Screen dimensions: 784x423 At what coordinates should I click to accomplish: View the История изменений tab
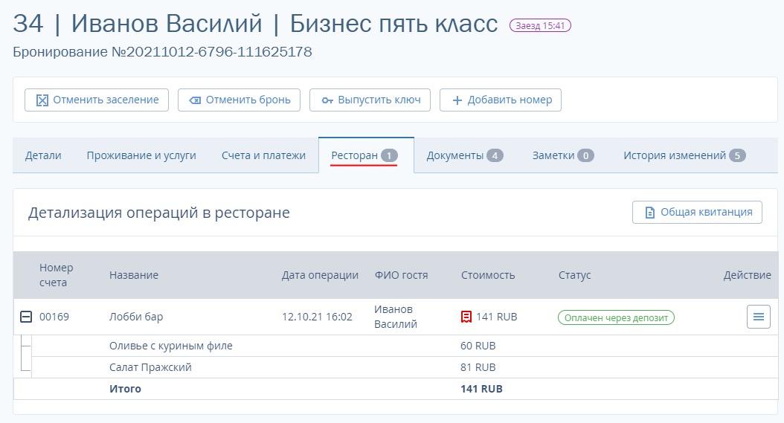pyautogui.click(x=684, y=155)
